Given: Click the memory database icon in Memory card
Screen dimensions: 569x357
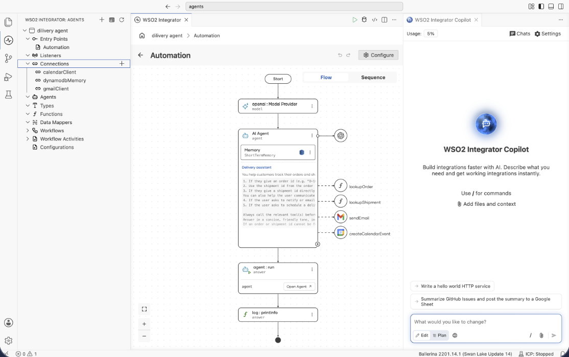Looking at the screenshot, I should point(301,152).
